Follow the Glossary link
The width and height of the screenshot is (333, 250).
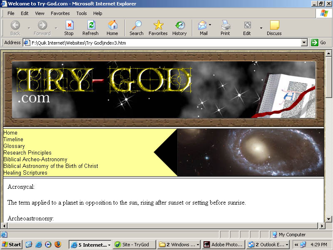(14, 146)
